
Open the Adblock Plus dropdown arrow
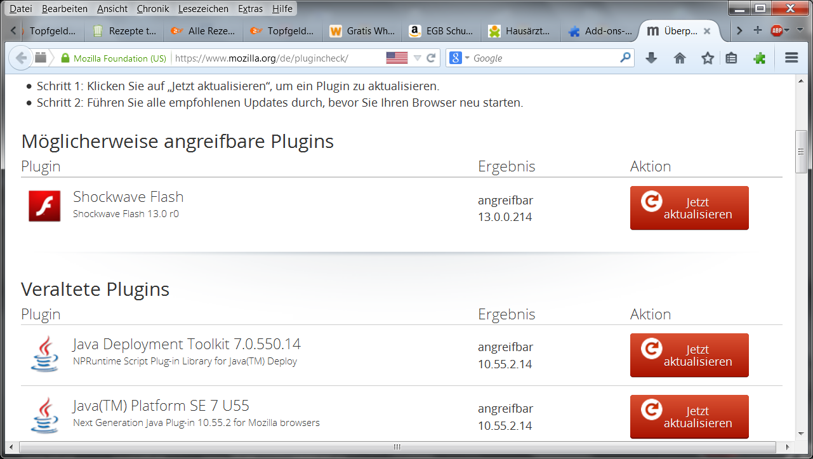point(787,30)
